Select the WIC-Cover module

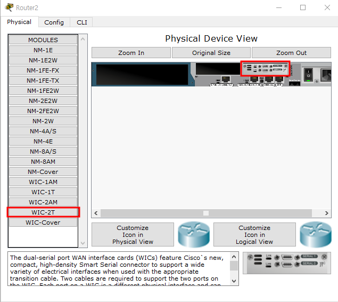(x=43, y=222)
